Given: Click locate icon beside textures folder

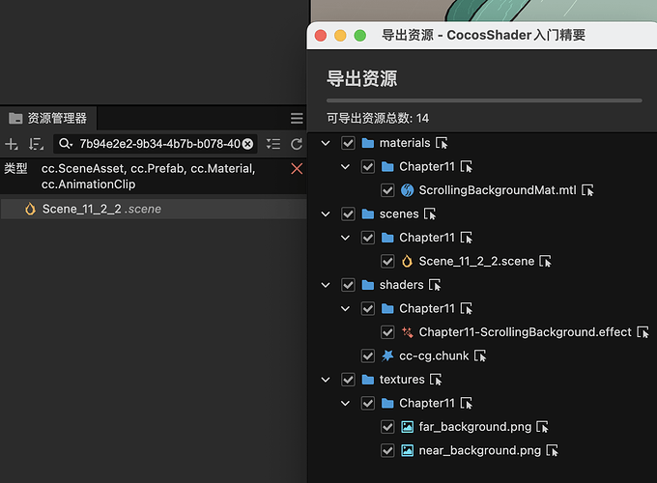Looking at the screenshot, I should coord(436,380).
